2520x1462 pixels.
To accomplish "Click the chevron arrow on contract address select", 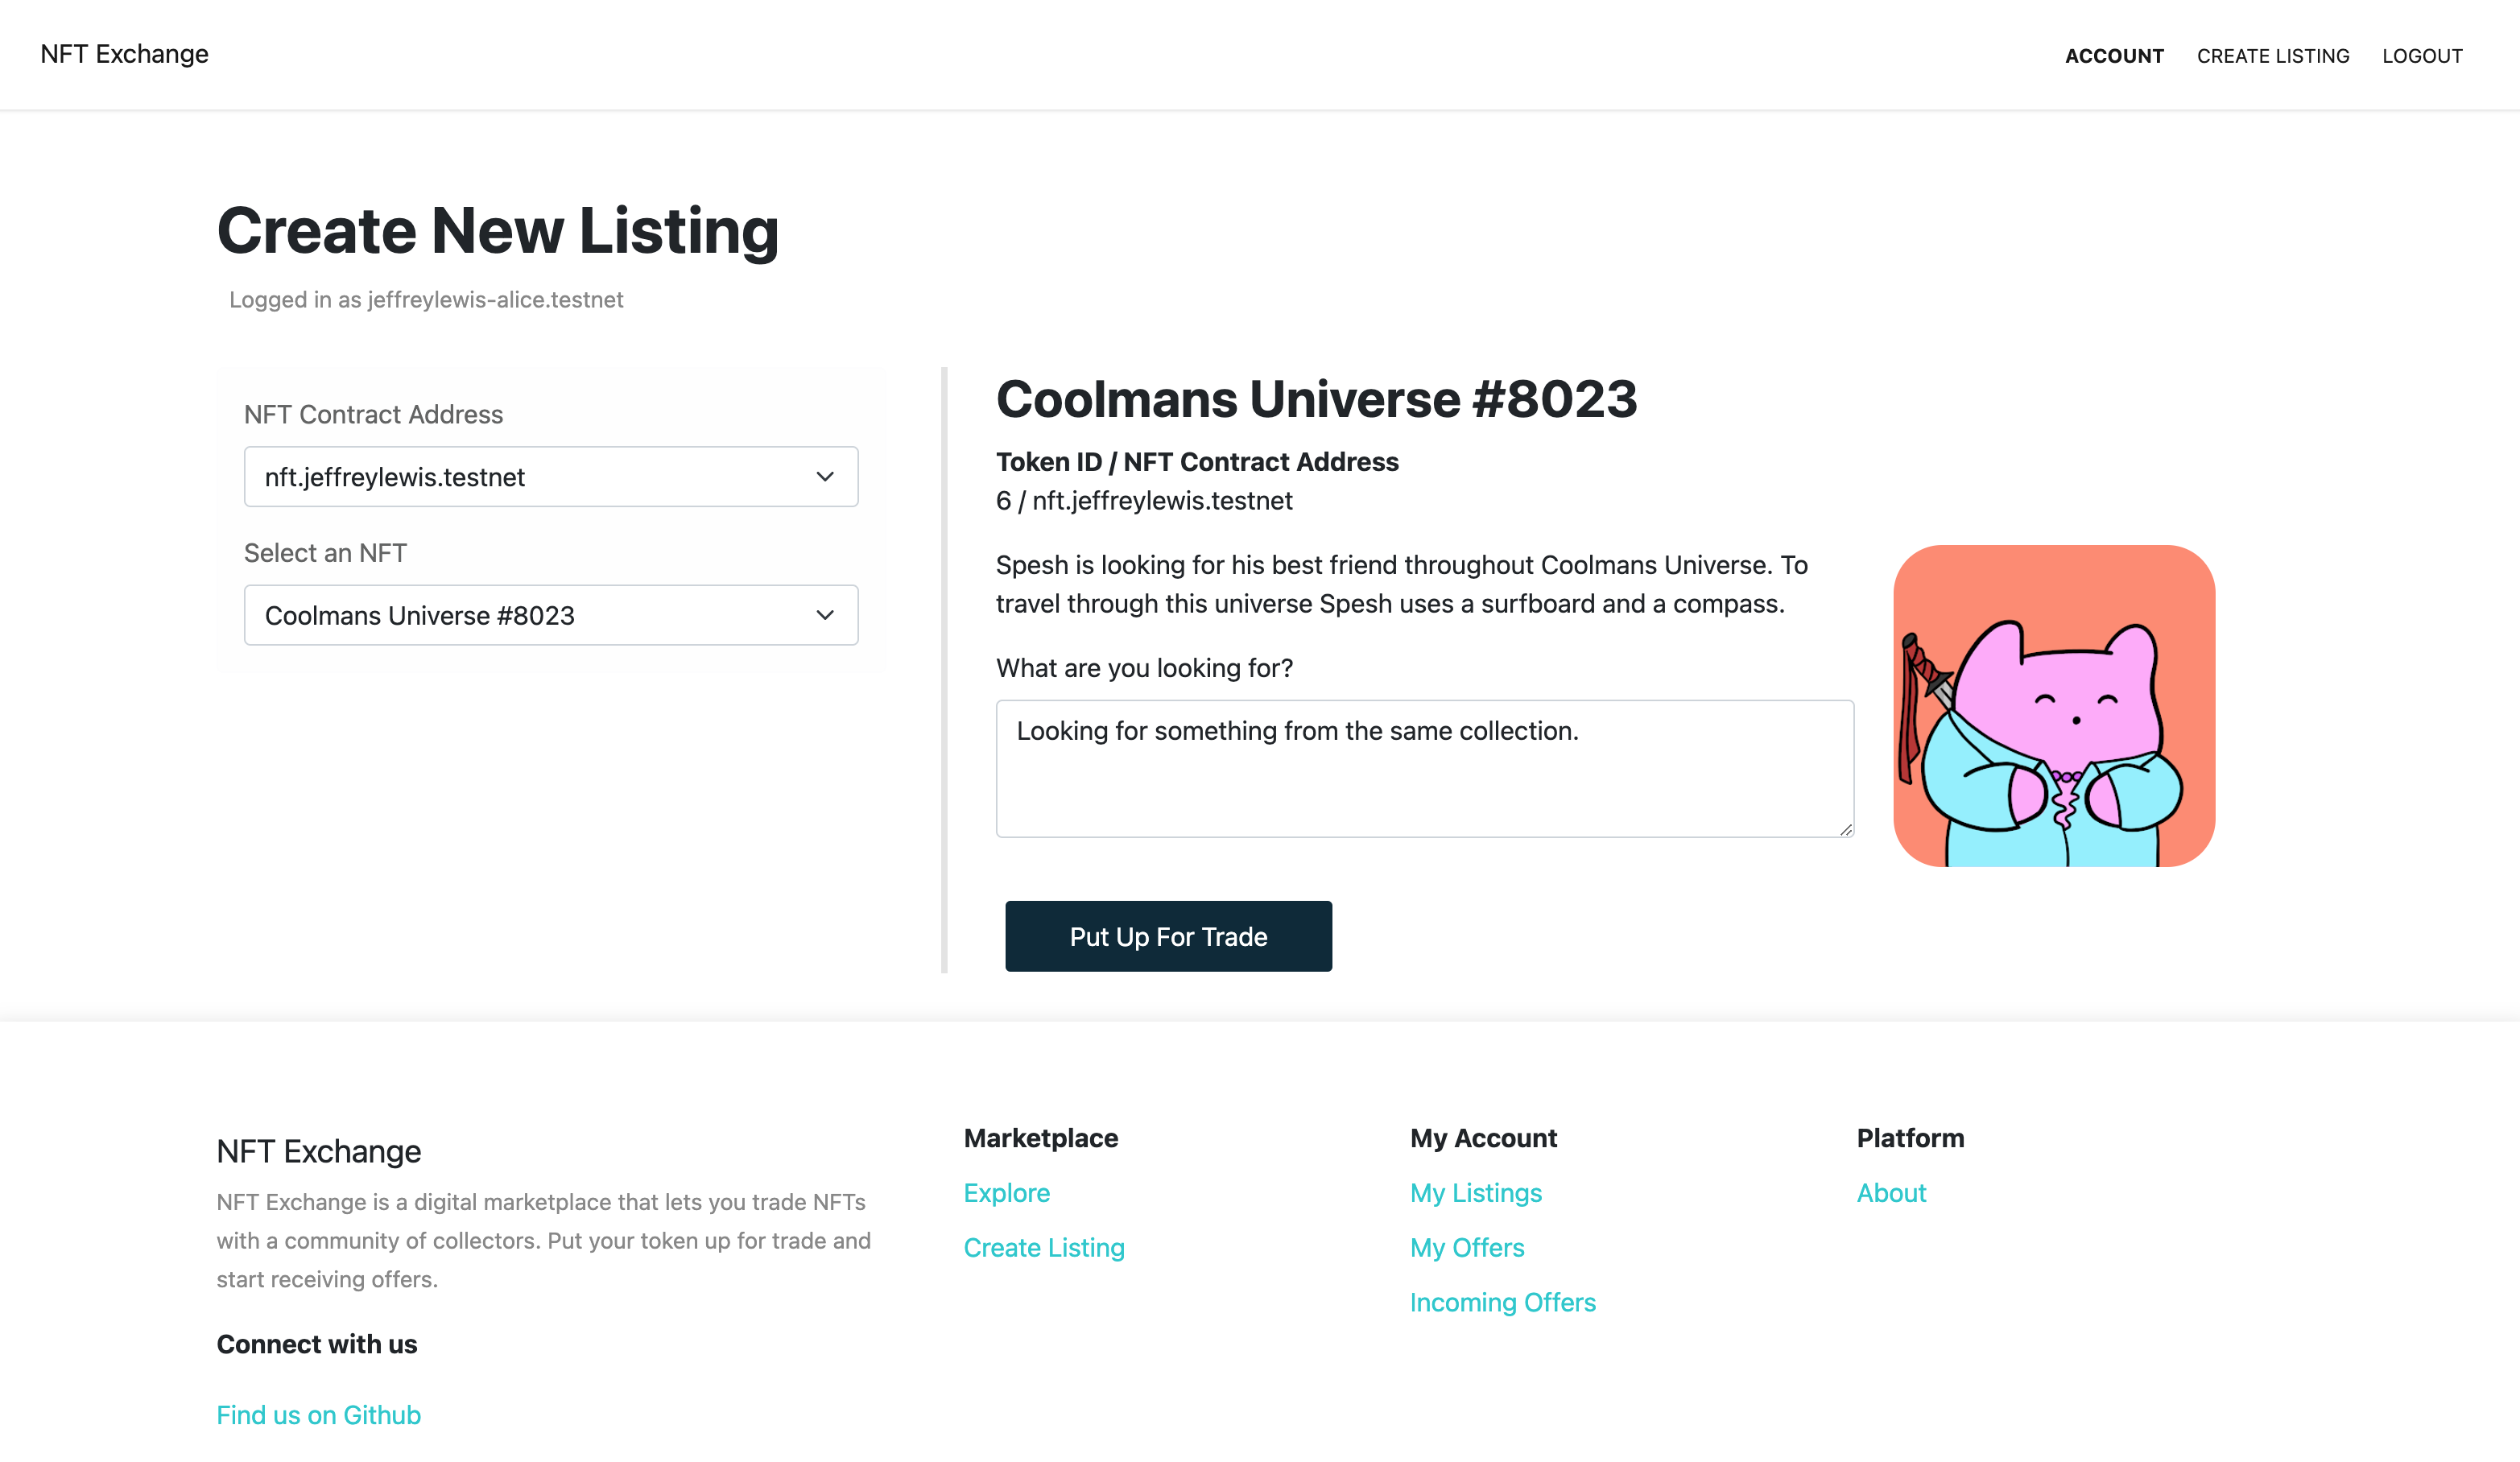I will tap(825, 477).
